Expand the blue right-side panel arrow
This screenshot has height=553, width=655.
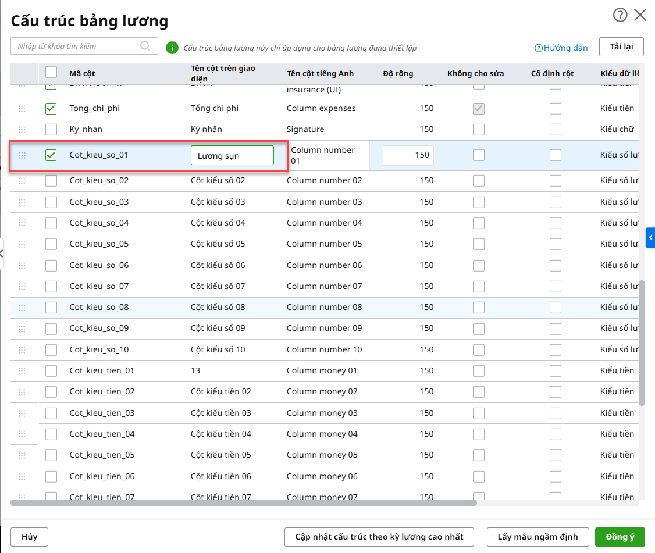(x=650, y=237)
